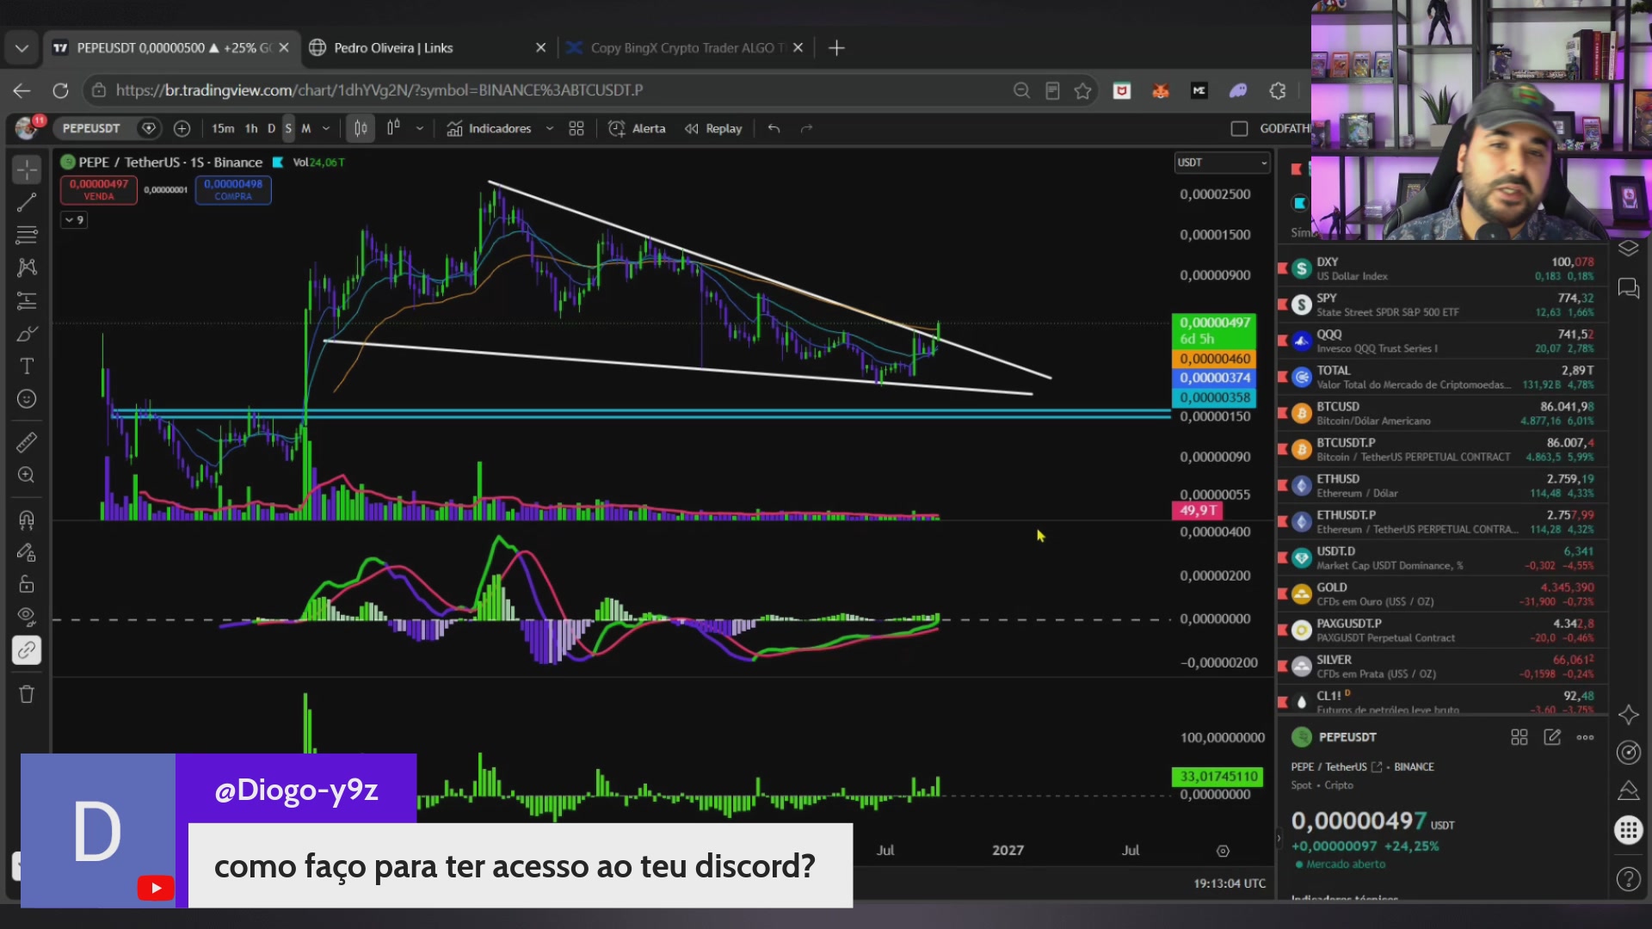Open PEPEUSDT symbol search
The image size is (1652, 929).
90,128
